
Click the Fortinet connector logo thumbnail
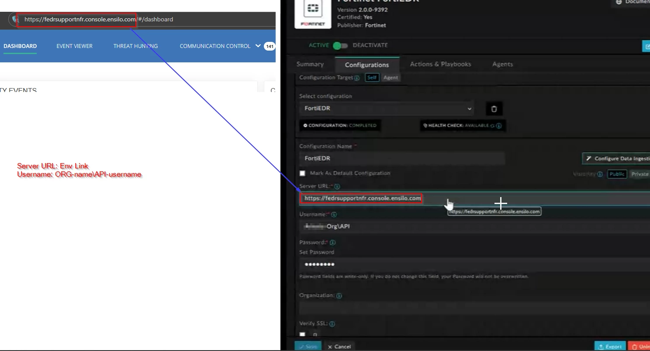(313, 14)
